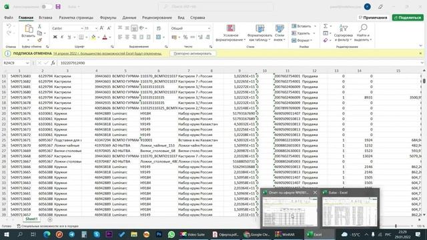Screen dimensions: 427x240
Task: Click the insert function fx icon
Action: click(x=53, y=63)
